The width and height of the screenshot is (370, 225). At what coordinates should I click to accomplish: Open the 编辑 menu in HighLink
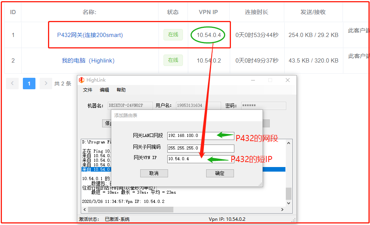click(104, 90)
